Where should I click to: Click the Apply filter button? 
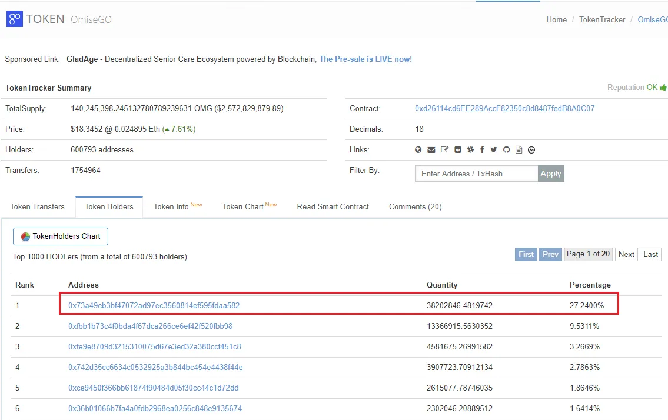coord(551,174)
